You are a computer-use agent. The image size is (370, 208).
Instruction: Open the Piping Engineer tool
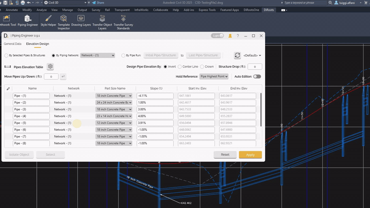pyautogui.click(x=28, y=21)
